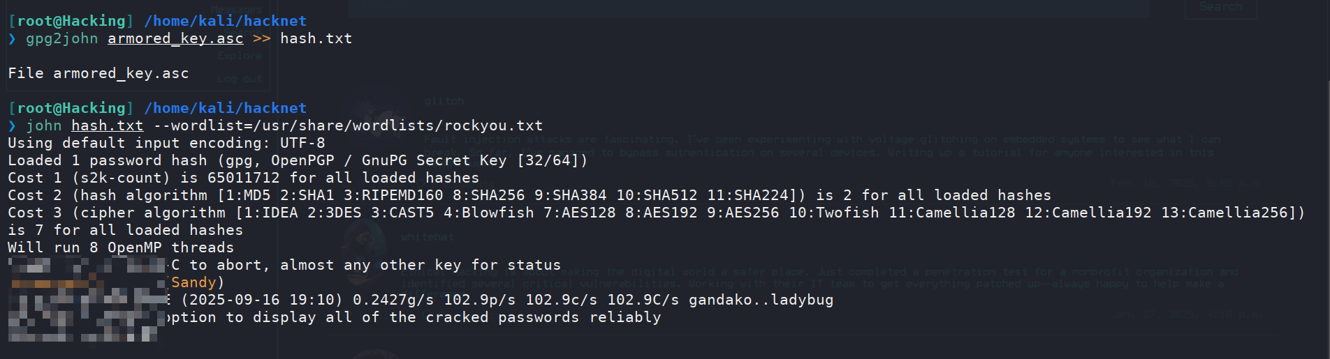Click the underlined armored_key.asc filename
This screenshot has height=359, width=1330.
click(x=175, y=39)
